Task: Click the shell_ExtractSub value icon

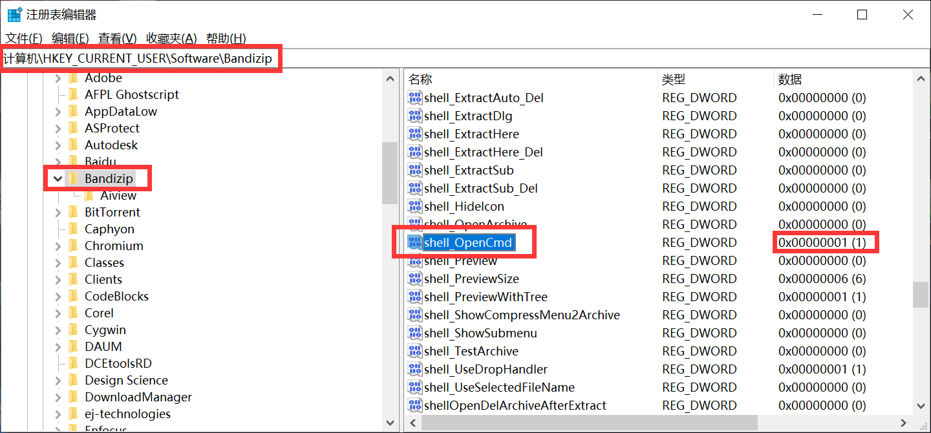Action: click(x=414, y=171)
